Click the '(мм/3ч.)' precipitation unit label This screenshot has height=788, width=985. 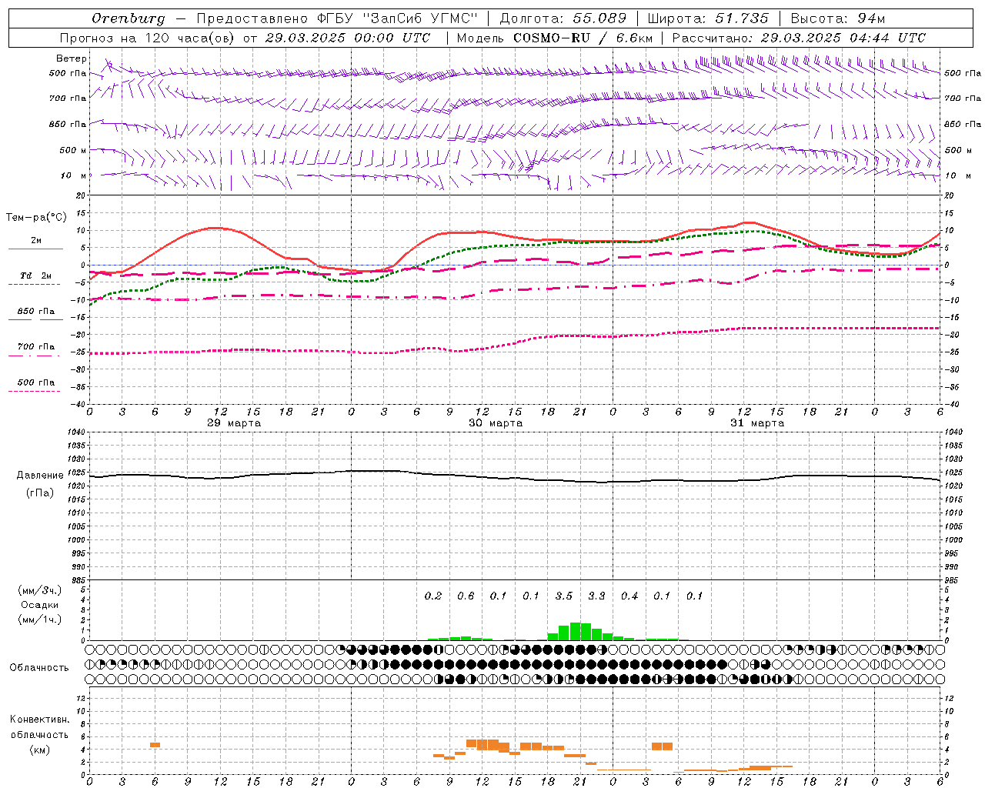point(40,591)
